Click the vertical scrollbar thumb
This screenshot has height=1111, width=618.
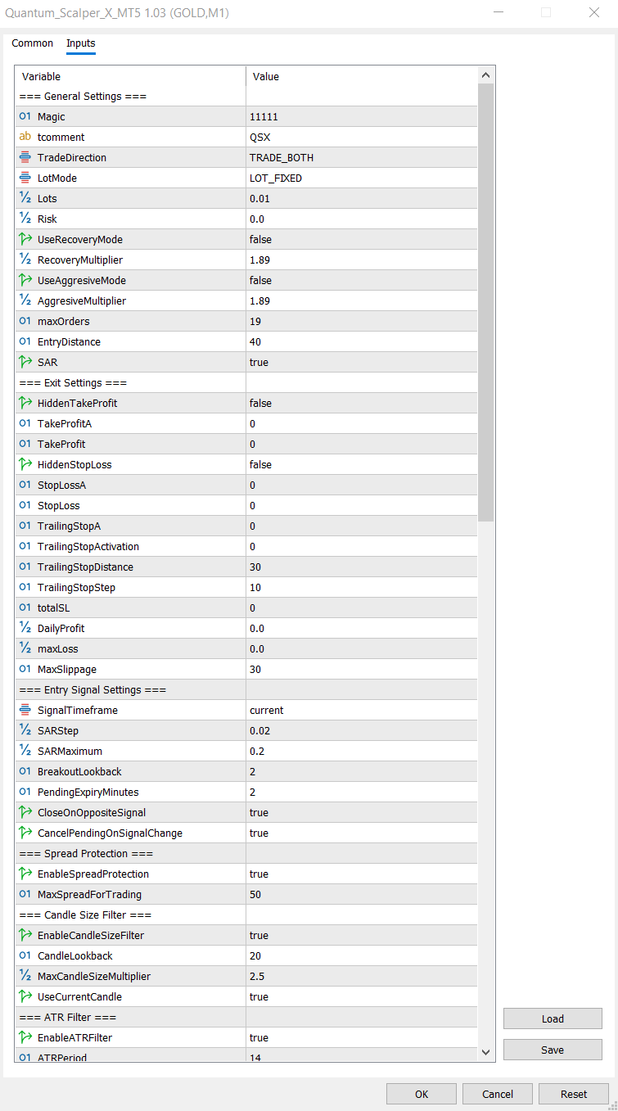486,303
